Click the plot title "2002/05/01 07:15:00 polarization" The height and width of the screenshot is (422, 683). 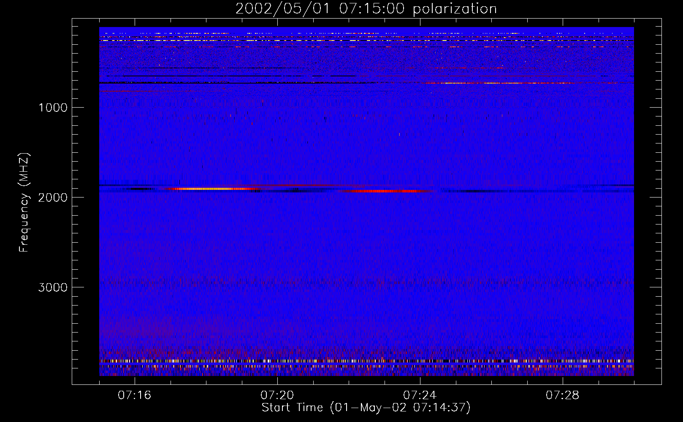(366, 8)
